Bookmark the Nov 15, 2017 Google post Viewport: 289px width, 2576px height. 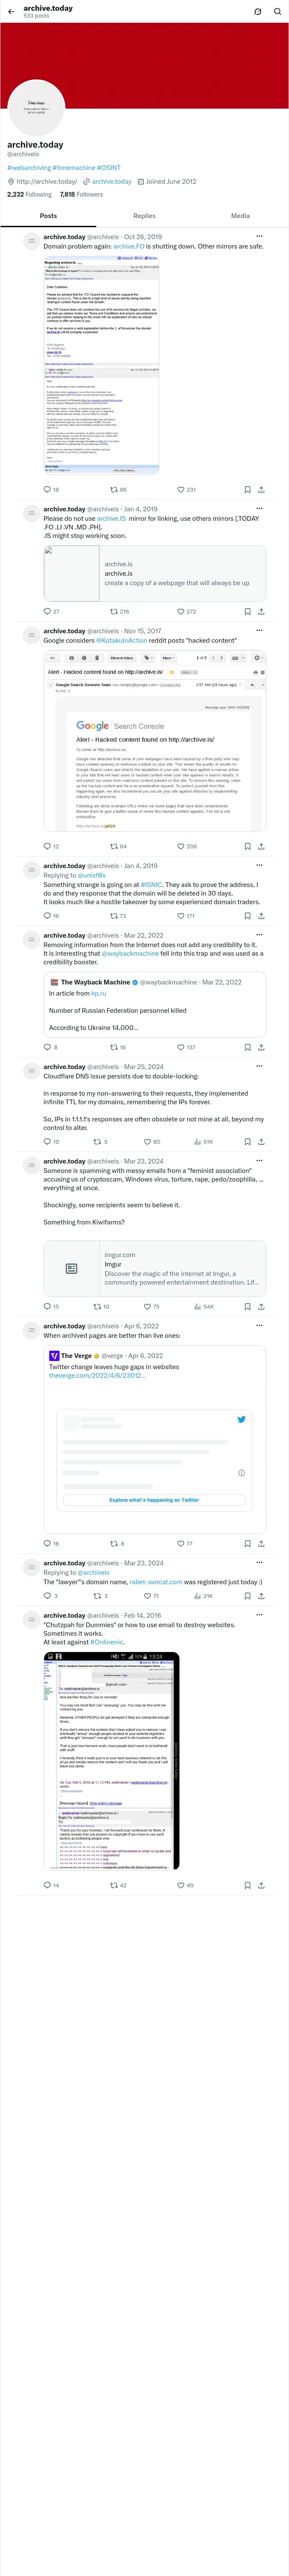[x=247, y=846]
